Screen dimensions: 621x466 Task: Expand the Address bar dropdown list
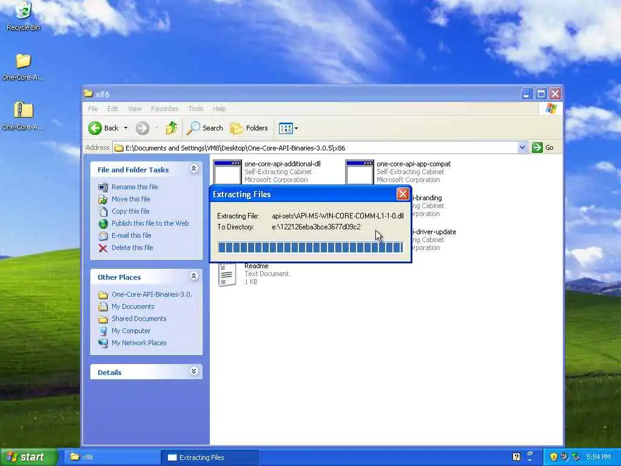click(x=522, y=147)
